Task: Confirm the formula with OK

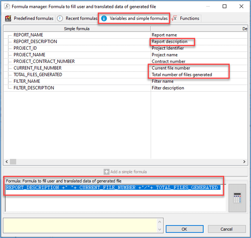Action: pyautogui.click(x=184, y=229)
